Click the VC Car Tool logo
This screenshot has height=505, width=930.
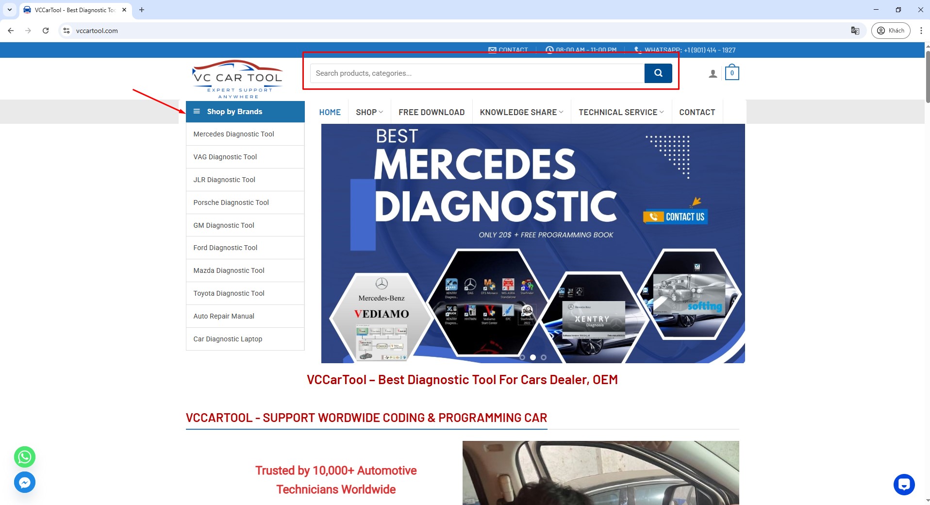[x=237, y=79]
